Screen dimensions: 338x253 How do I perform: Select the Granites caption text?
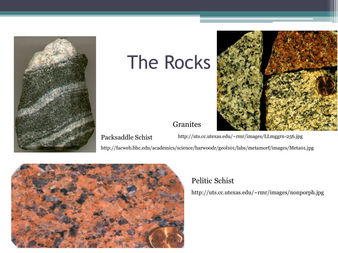tap(186, 125)
